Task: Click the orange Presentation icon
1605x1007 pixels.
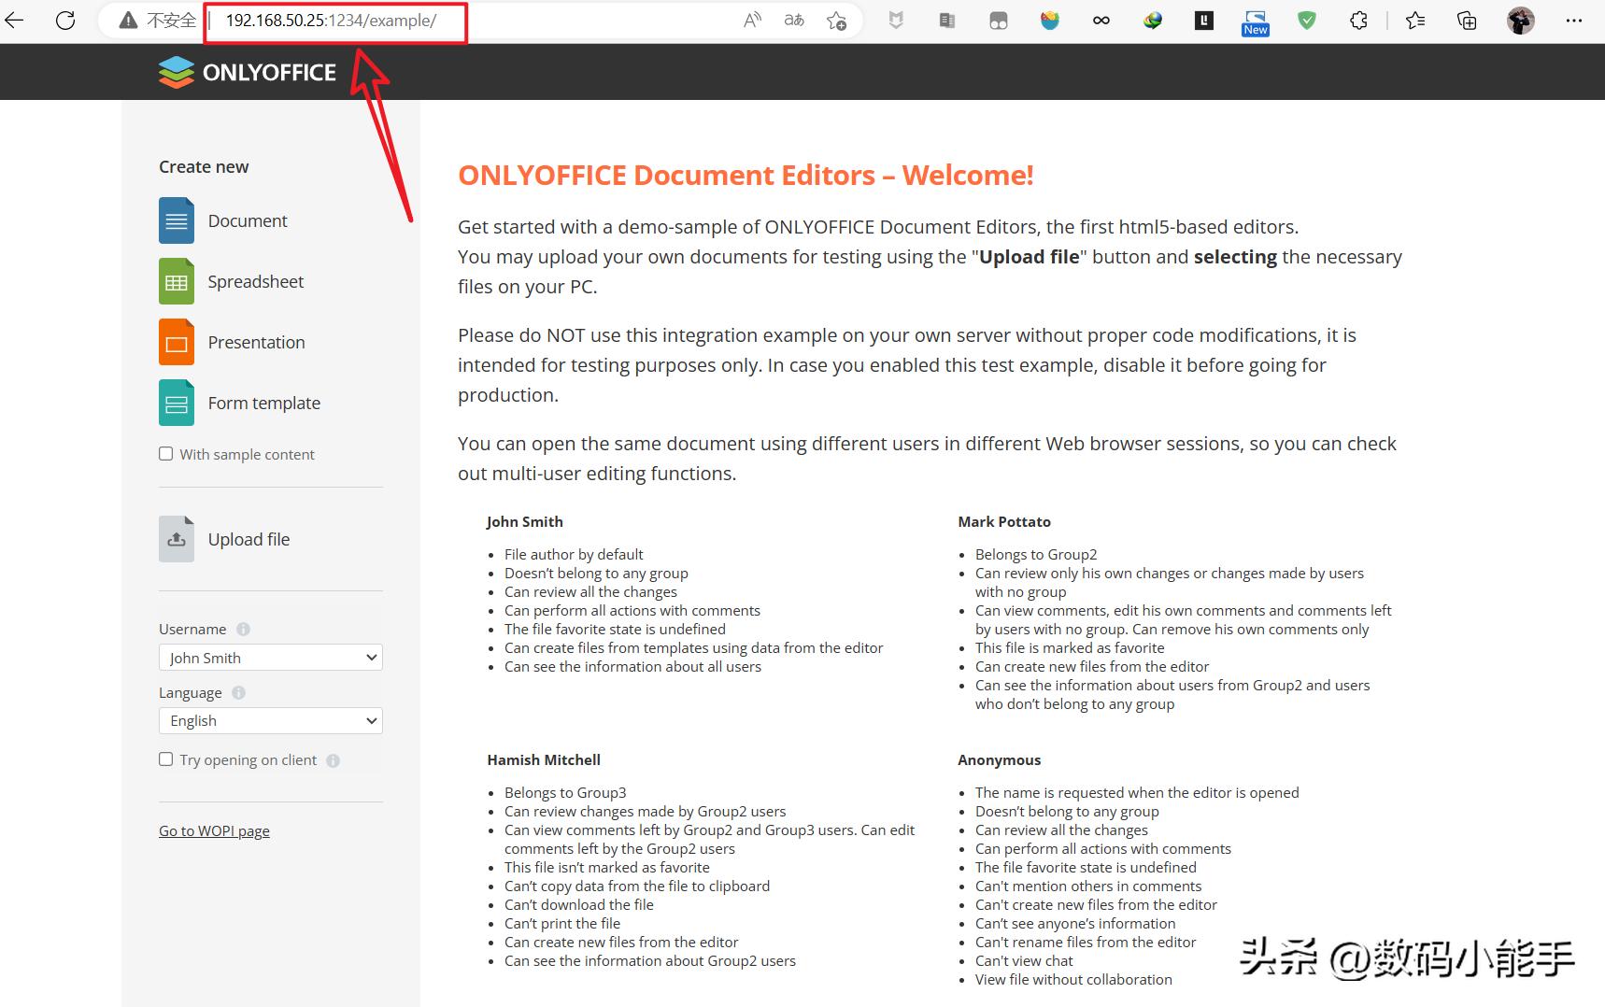Action: 177,342
